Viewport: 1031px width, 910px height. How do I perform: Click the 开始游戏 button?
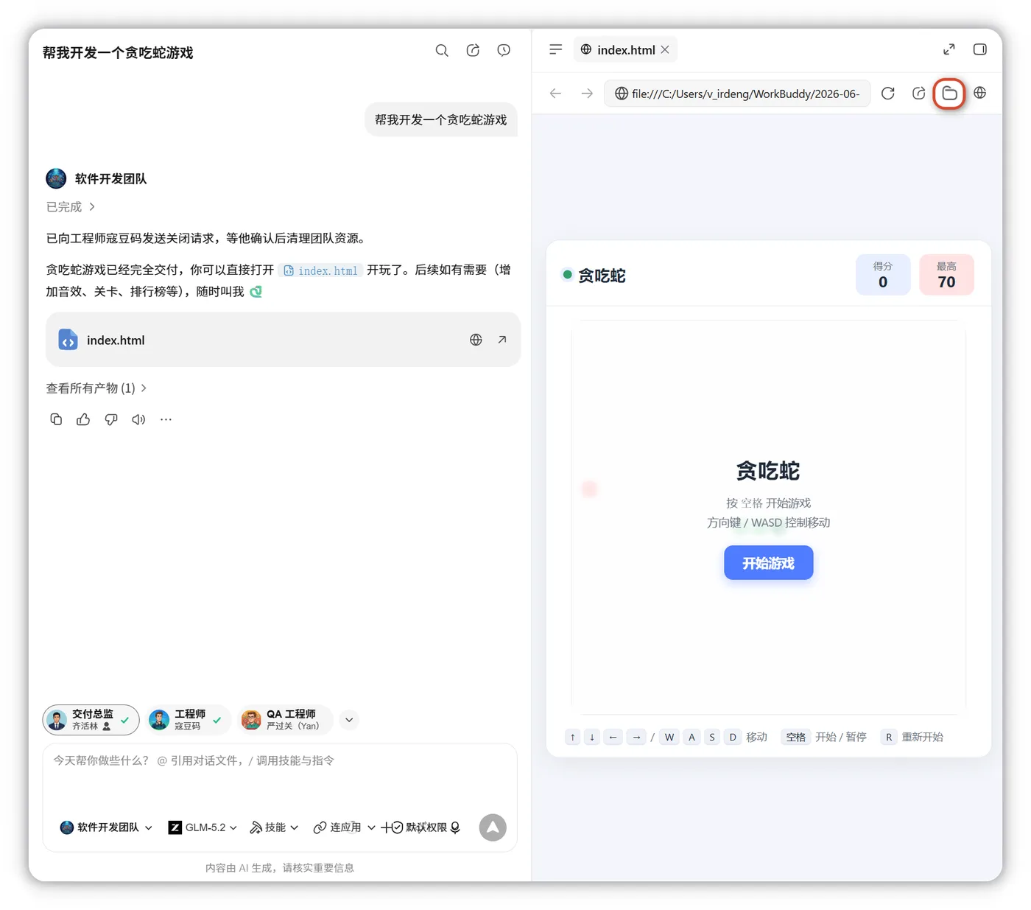click(768, 563)
